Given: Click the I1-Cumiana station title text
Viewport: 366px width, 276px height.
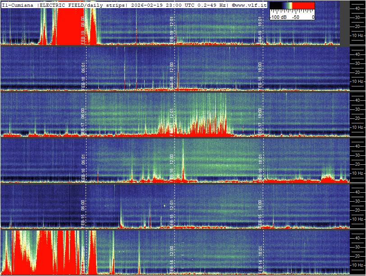Looking at the screenshot, I should [18, 5].
